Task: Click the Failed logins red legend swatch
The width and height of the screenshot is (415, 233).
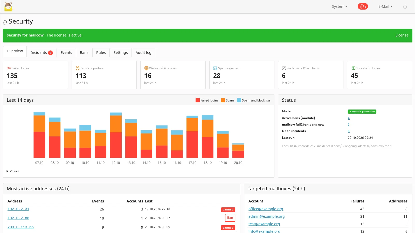Action: click(198, 100)
